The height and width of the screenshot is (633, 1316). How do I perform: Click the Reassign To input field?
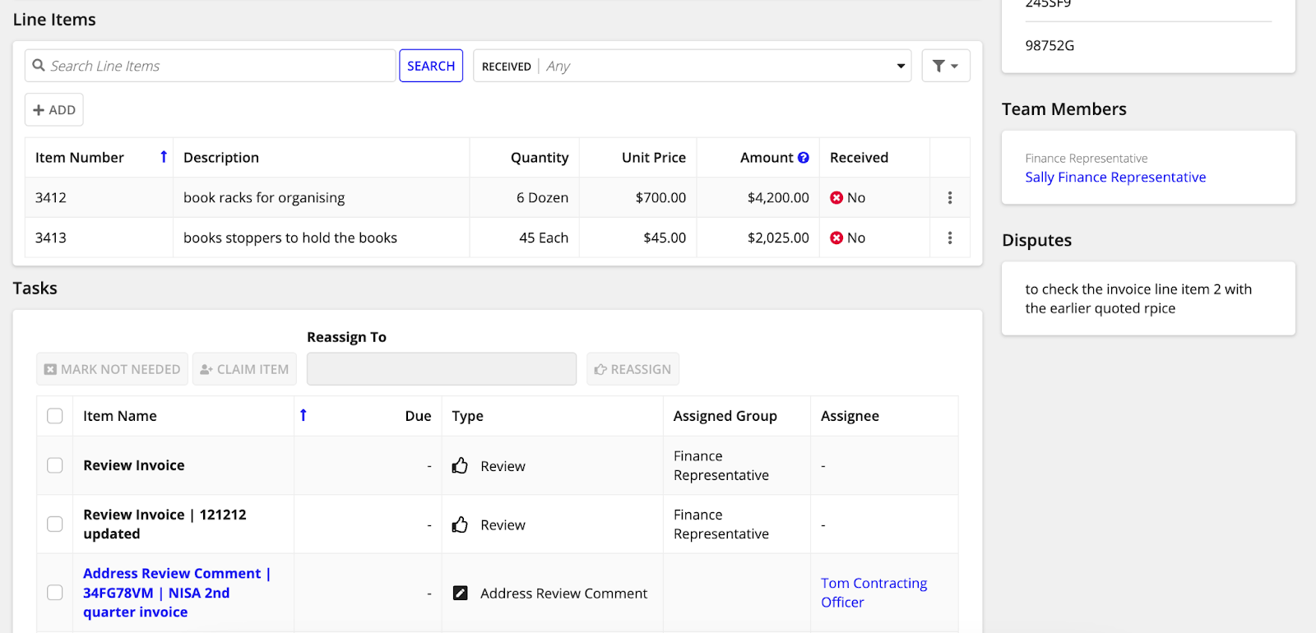pos(442,369)
